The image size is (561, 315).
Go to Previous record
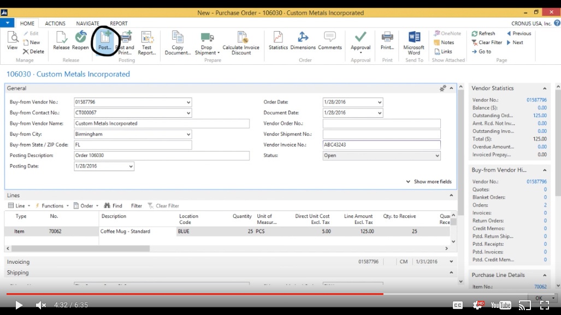(519, 34)
